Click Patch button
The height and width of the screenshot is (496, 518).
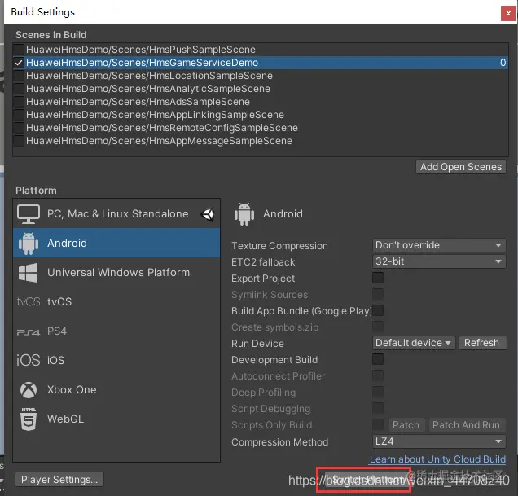point(406,425)
